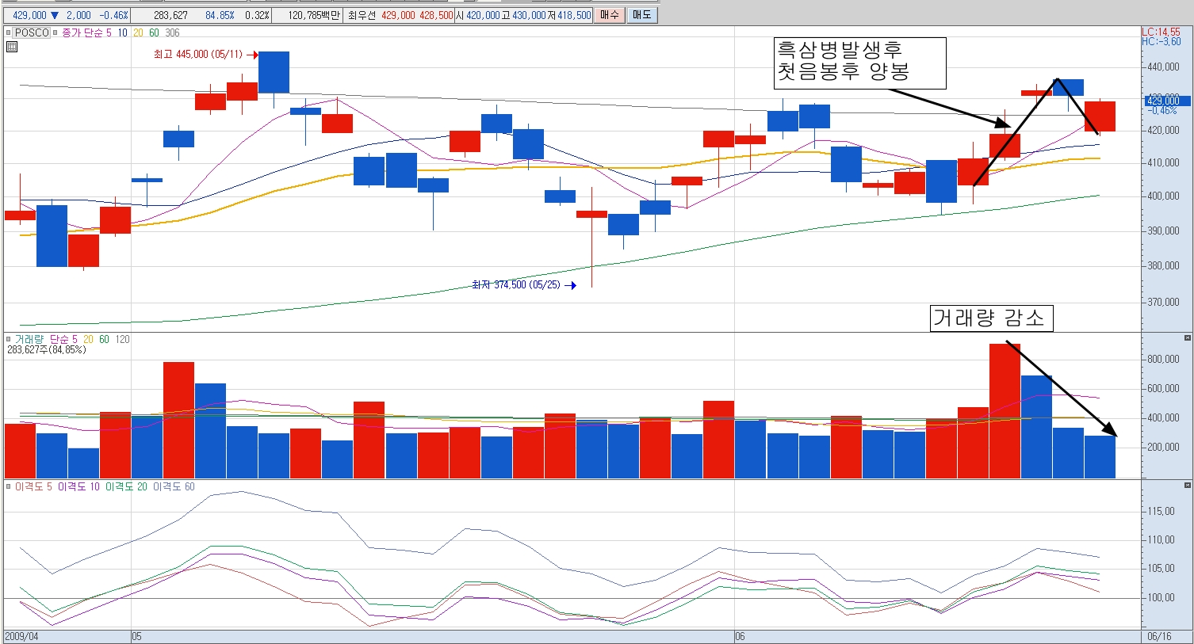Click the 거래량 감소 annotation text box

click(x=990, y=318)
